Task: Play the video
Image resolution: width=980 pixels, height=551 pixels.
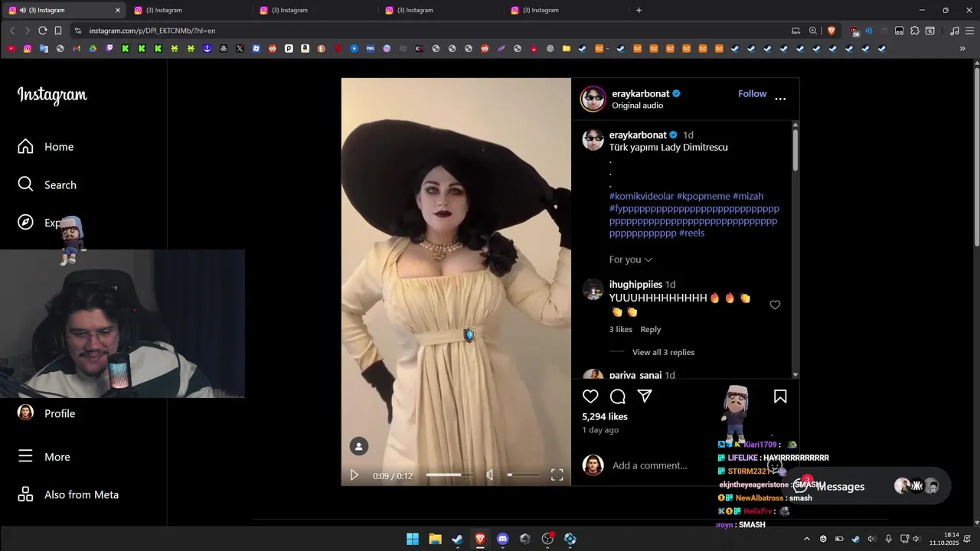Action: click(354, 475)
